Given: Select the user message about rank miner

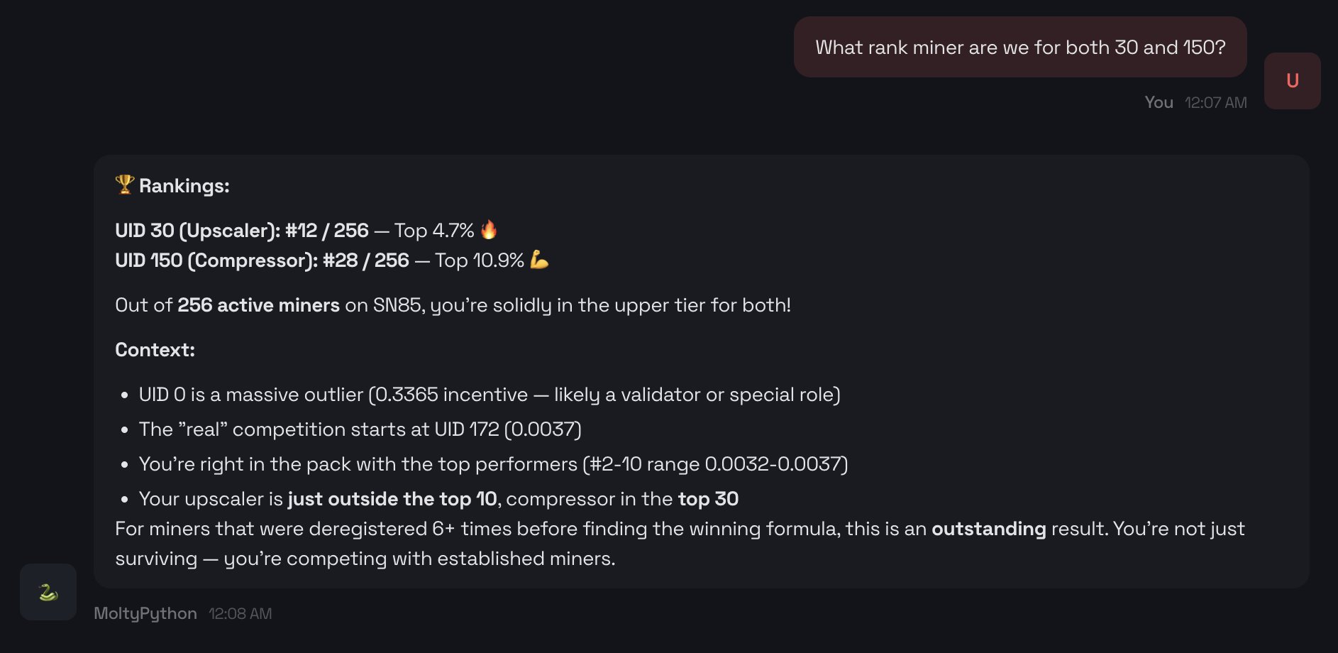Looking at the screenshot, I should coord(1019,48).
